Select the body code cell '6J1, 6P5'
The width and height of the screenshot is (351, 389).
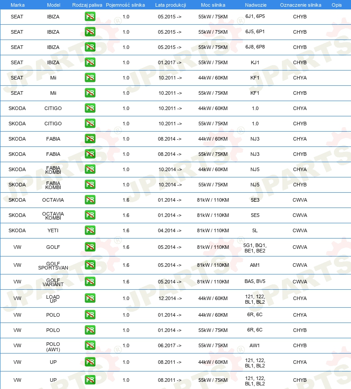255,16
